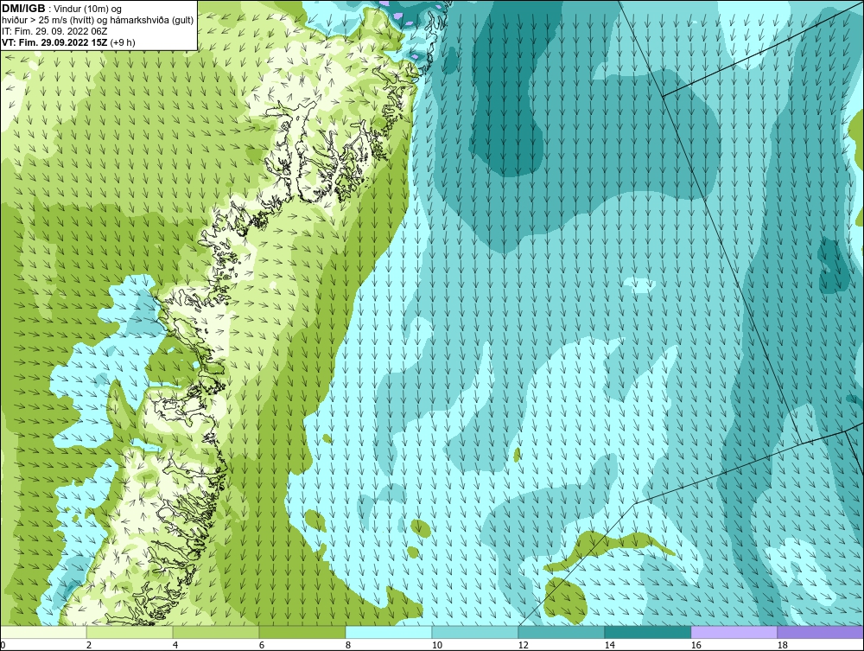Viewport: 864px width, 651px height.
Task: Click the DMI/IGB title text
Action: click(23, 9)
